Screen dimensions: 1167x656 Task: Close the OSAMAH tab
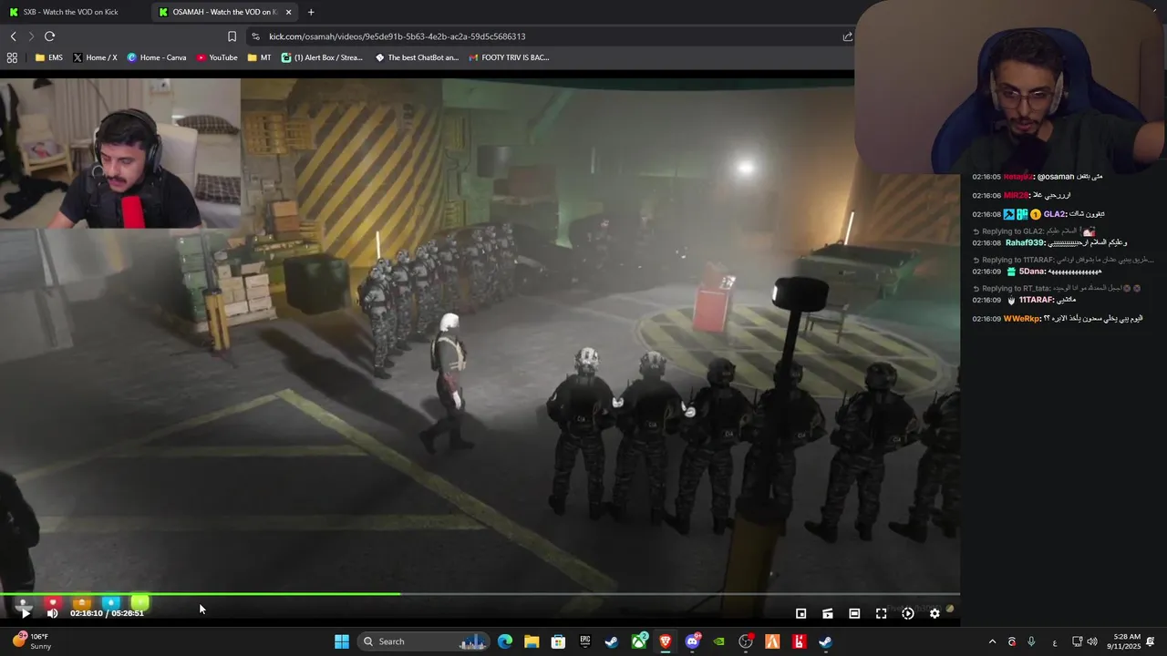(289, 12)
